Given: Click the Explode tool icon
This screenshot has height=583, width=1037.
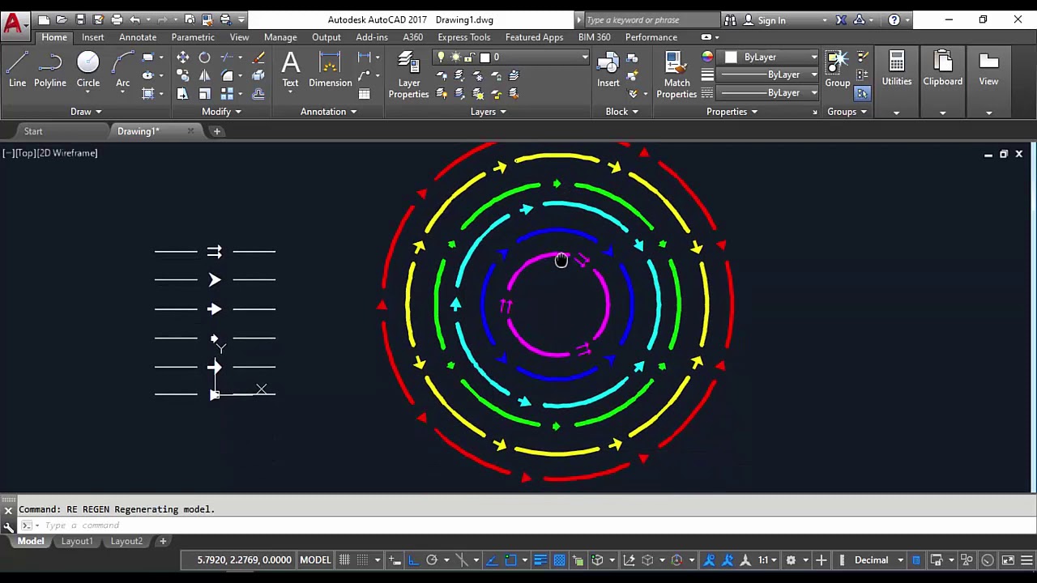Looking at the screenshot, I should [x=258, y=75].
